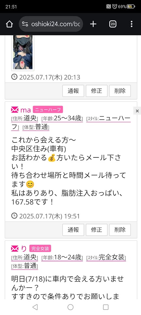Click 修正 under the 20:13 post

tap(97, 91)
